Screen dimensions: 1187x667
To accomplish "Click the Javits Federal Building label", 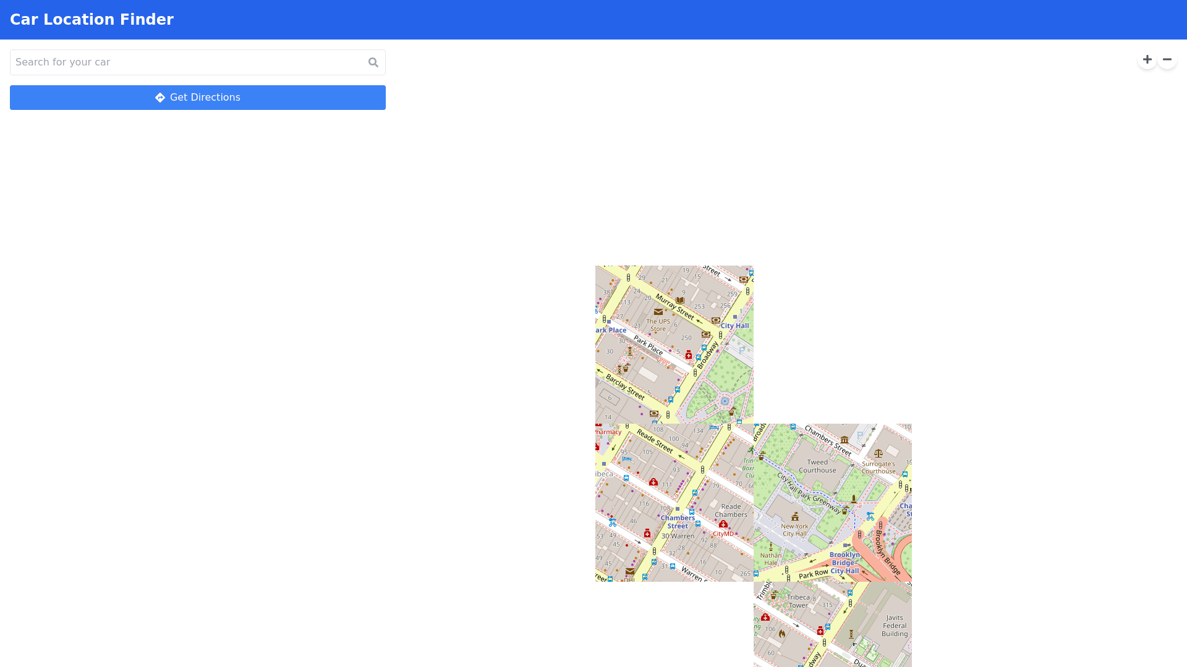I will pyautogui.click(x=895, y=625).
